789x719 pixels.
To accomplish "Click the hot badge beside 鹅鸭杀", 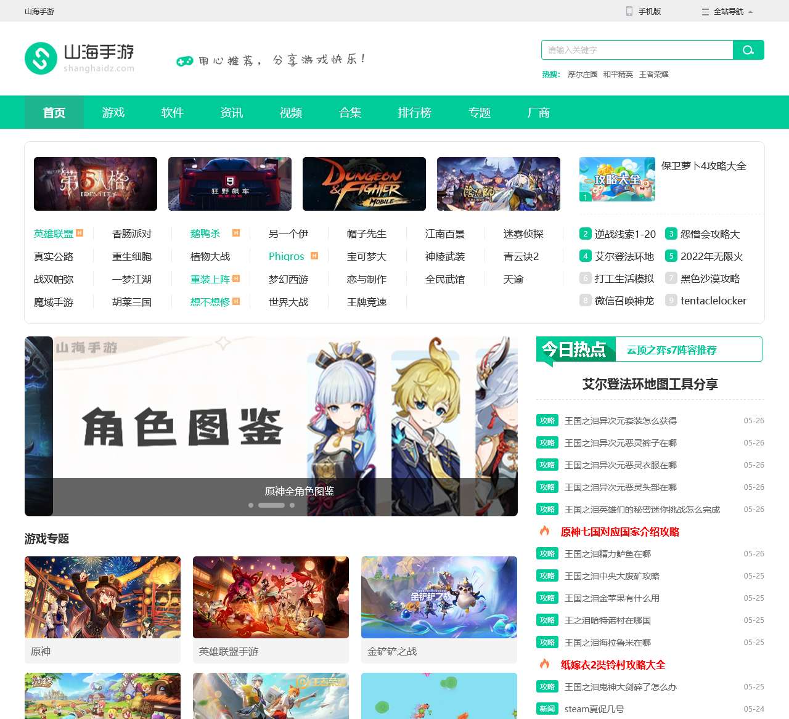I will (235, 233).
